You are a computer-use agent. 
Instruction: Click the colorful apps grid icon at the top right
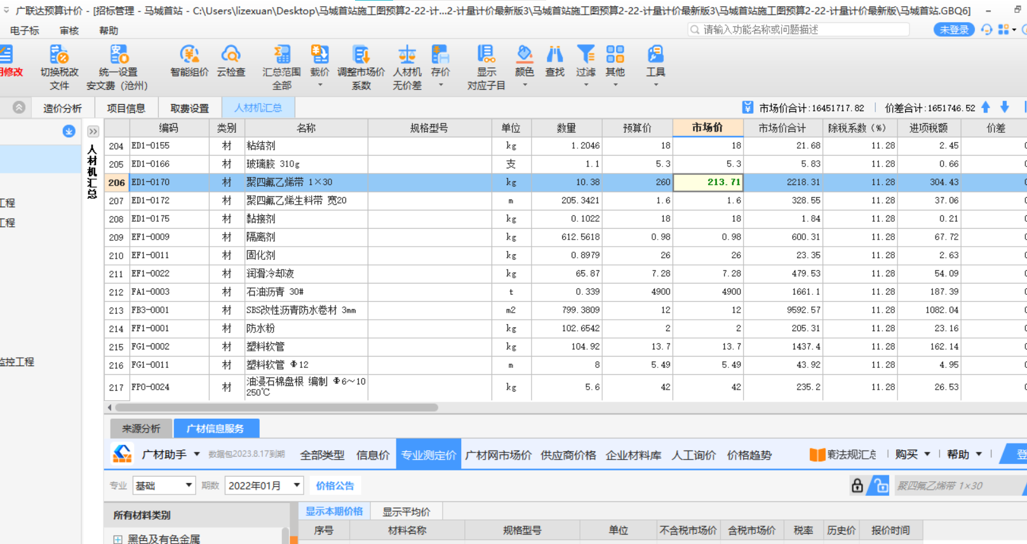tap(1004, 30)
